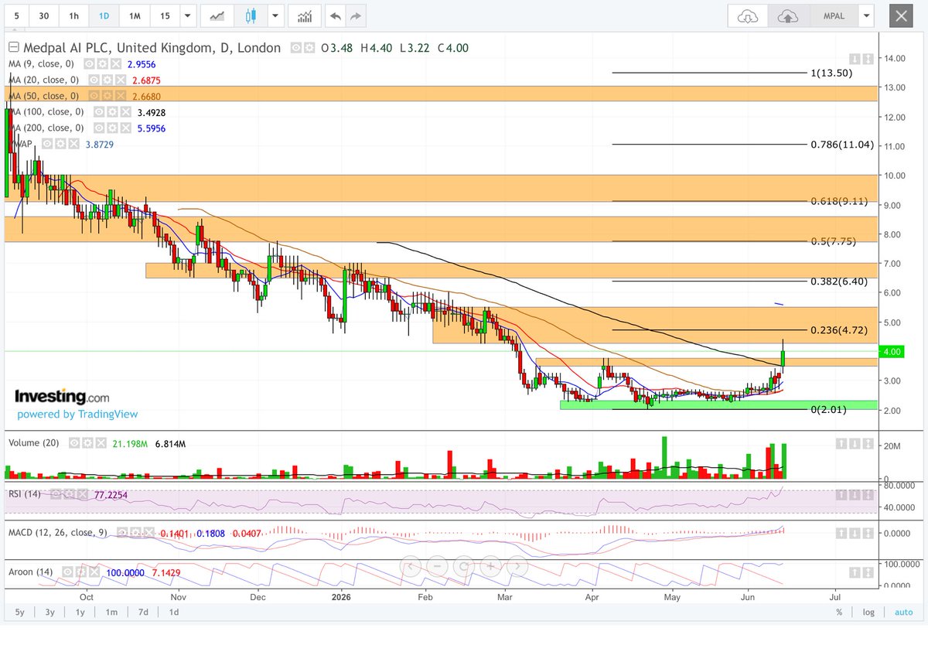Remove the MA (100, close, 0) indicator

(124, 112)
